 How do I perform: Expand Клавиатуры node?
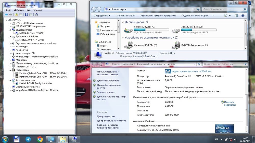[10, 47]
